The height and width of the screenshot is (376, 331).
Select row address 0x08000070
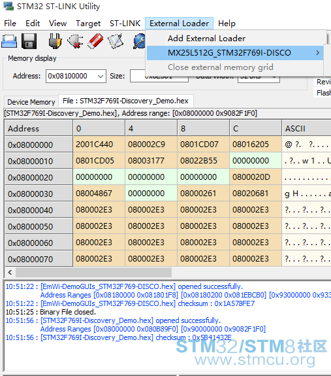39,259
